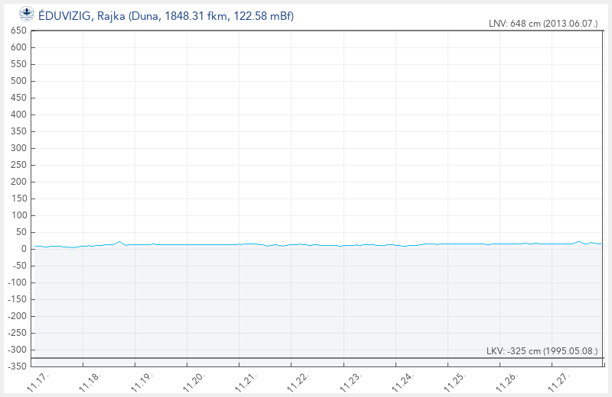Select the 11.27. date tick label
Viewport: 612px width, 397px height.
[558, 382]
